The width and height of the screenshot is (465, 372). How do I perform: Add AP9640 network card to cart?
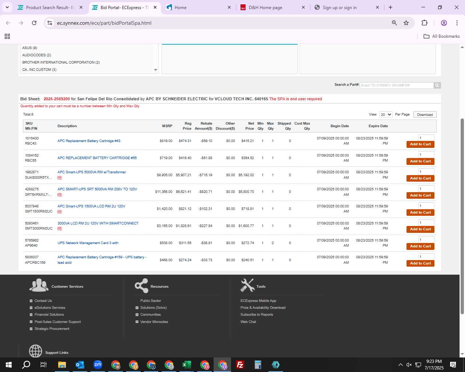coord(420,246)
